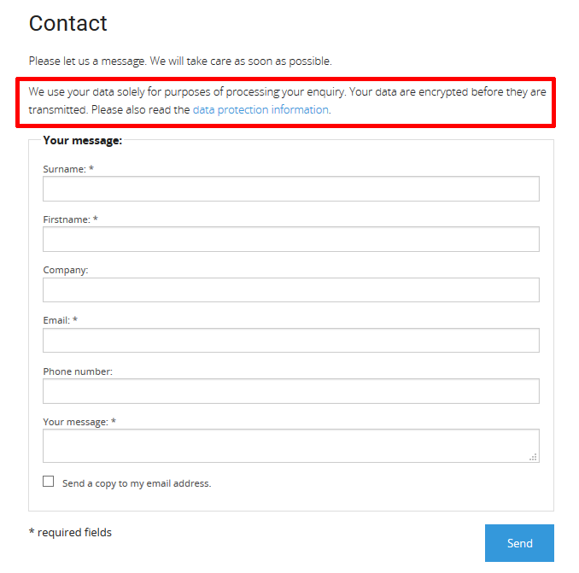Image resolution: width=579 pixels, height=573 pixels.
Task: Click the Email field label
Action: [x=60, y=320]
